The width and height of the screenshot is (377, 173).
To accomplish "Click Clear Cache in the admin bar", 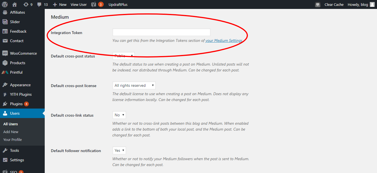I will (334, 4).
